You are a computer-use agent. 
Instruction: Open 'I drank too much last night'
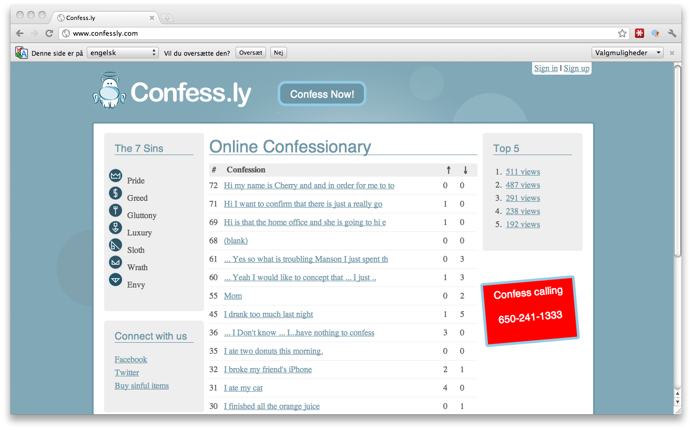point(268,314)
